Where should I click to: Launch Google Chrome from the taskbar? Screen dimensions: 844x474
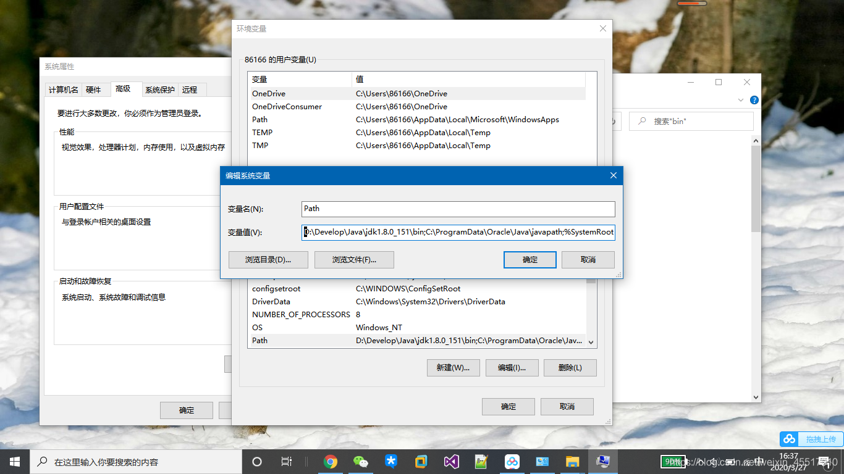tap(331, 462)
